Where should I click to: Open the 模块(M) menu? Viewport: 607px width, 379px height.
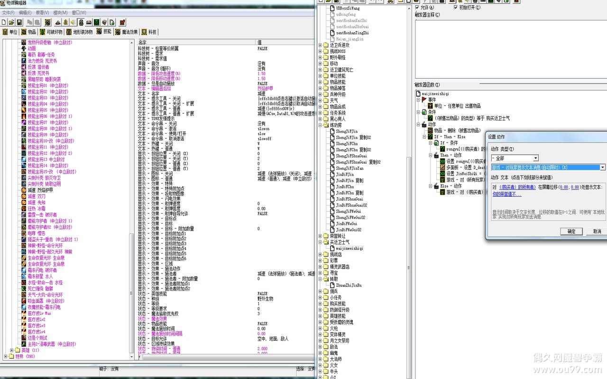[x=60, y=13]
